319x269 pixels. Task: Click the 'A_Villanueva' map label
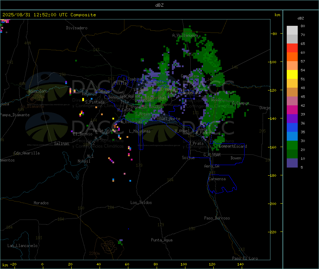(185, 35)
